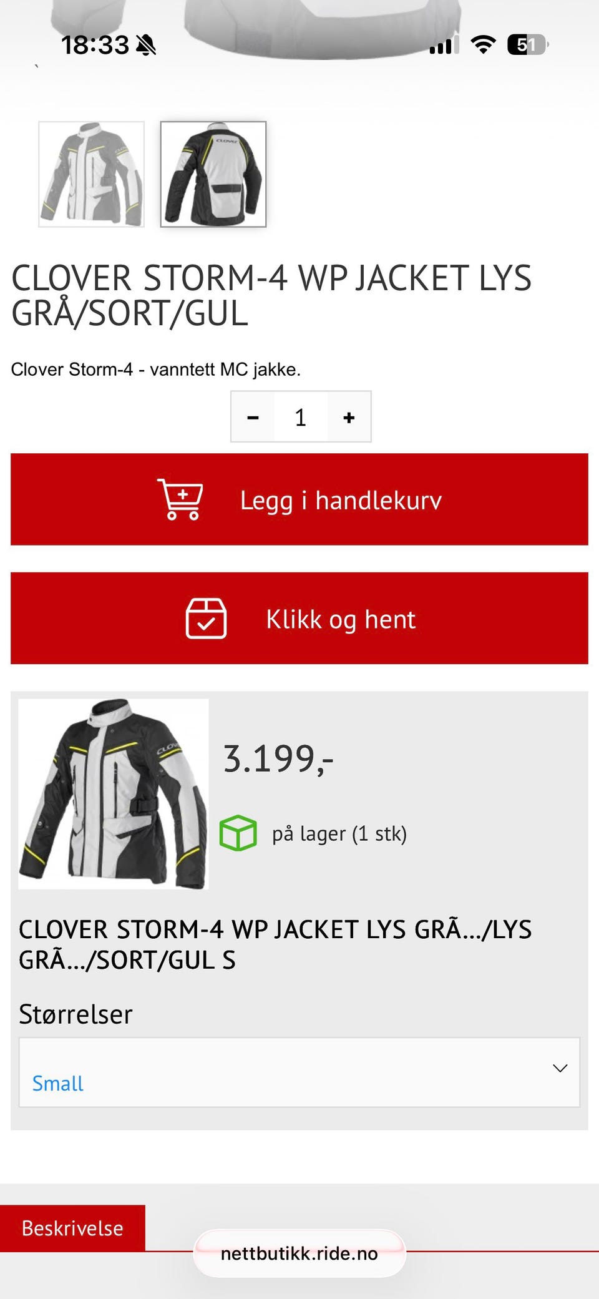Open the Beskrivelse tab
Viewport: 599px width, 1299px height.
click(x=72, y=1228)
